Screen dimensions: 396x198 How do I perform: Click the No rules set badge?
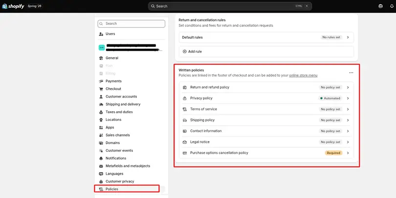pos(331,37)
